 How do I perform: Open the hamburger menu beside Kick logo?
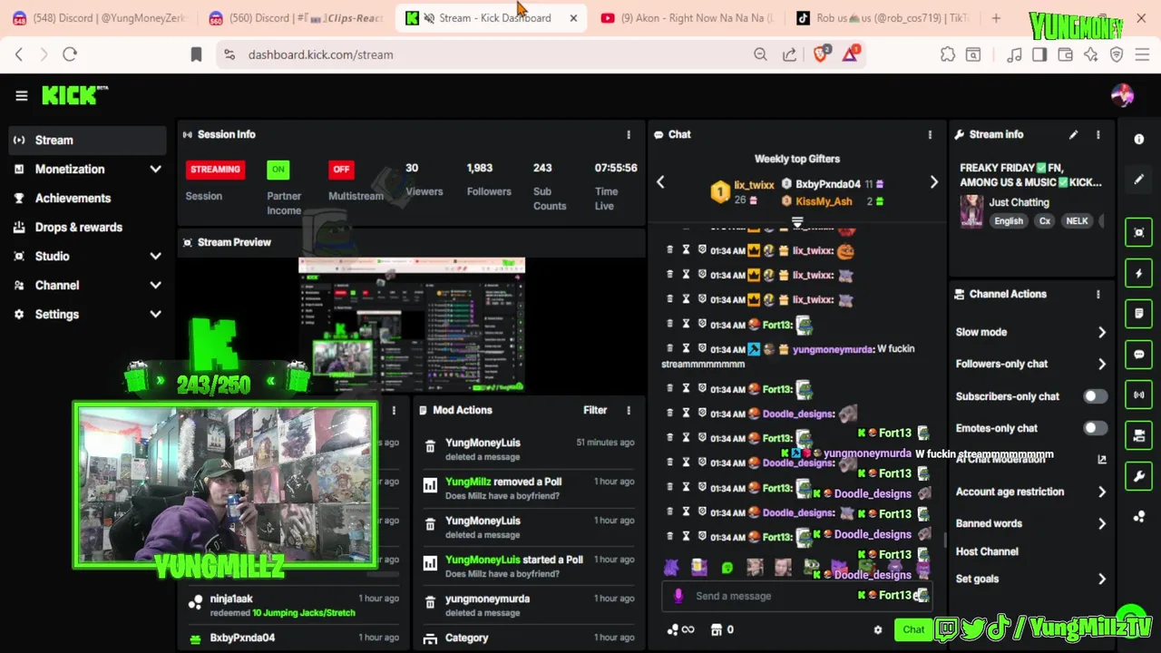[x=22, y=95]
